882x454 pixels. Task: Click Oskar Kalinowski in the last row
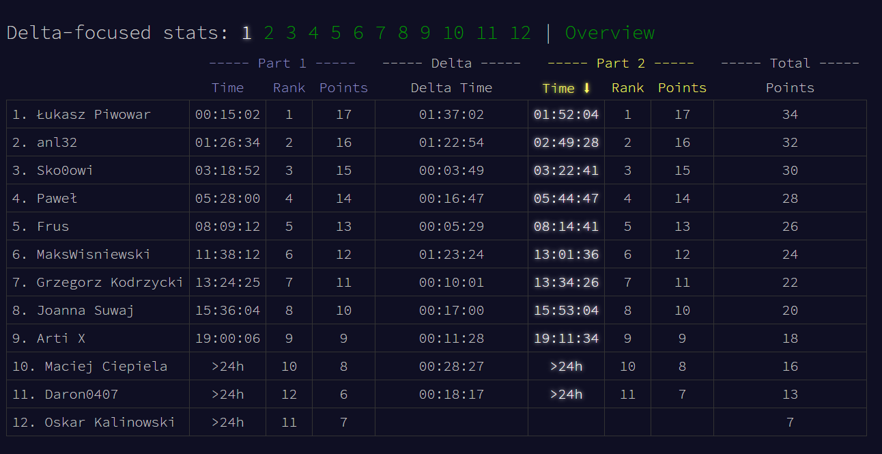(109, 423)
